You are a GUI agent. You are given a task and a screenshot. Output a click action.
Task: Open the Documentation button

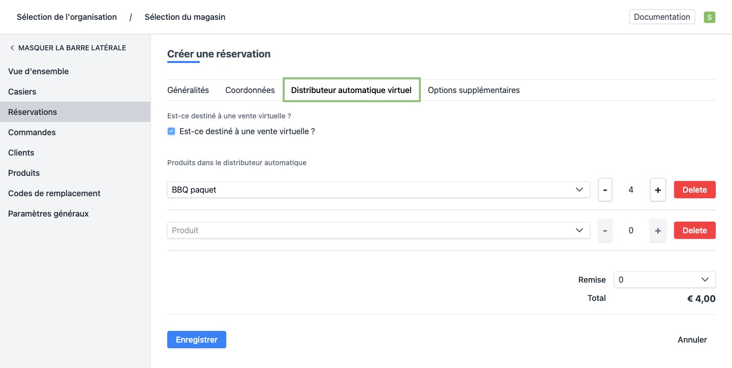[662, 17]
